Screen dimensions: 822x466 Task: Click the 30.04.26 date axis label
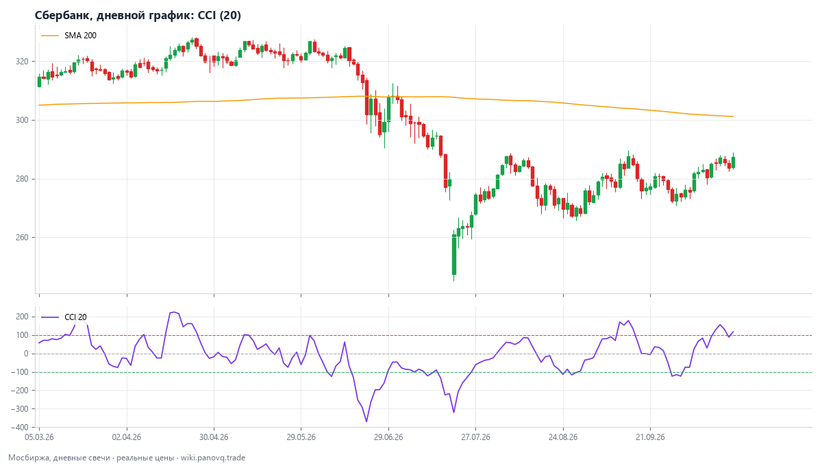(x=214, y=437)
